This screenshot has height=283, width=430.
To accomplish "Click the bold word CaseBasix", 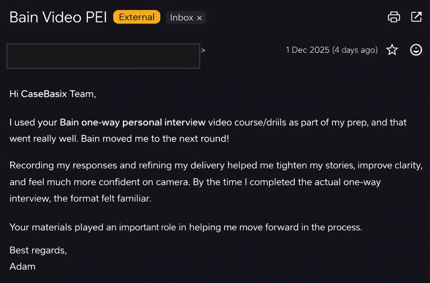I will (x=44, y=94).
